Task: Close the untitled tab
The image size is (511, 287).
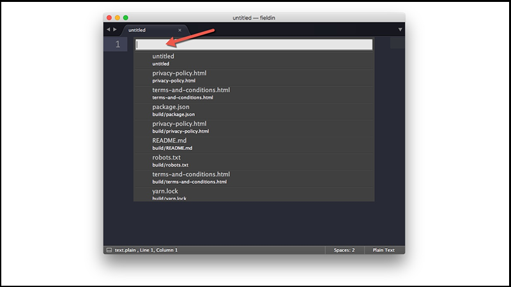Action: [179, 30]
